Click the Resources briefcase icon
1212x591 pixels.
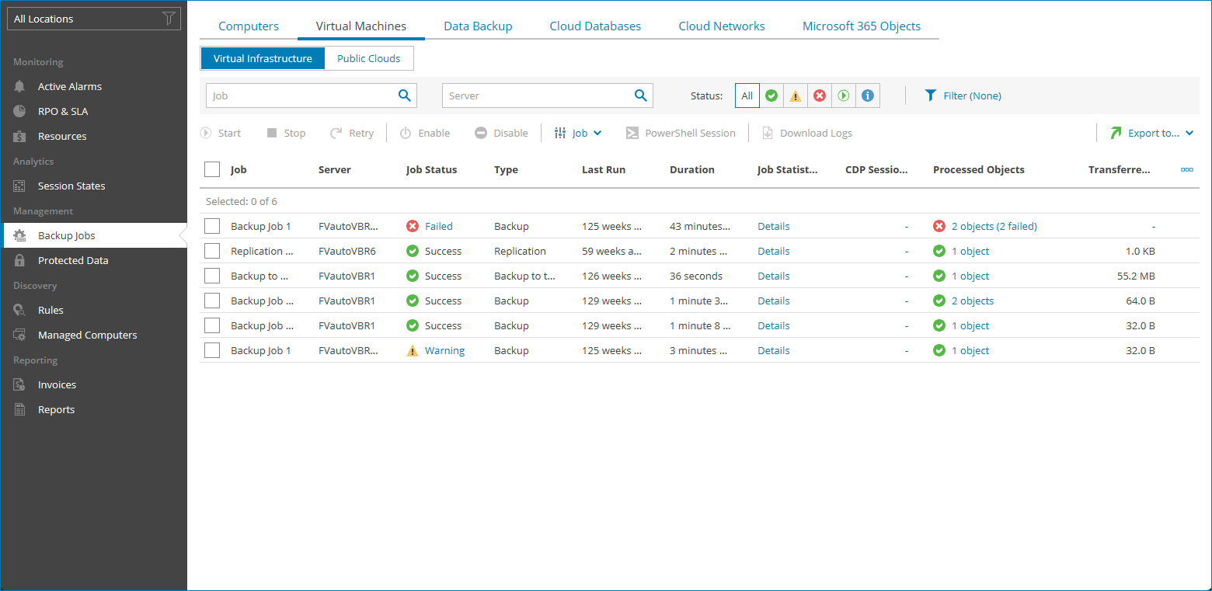[x=20, y=136]
